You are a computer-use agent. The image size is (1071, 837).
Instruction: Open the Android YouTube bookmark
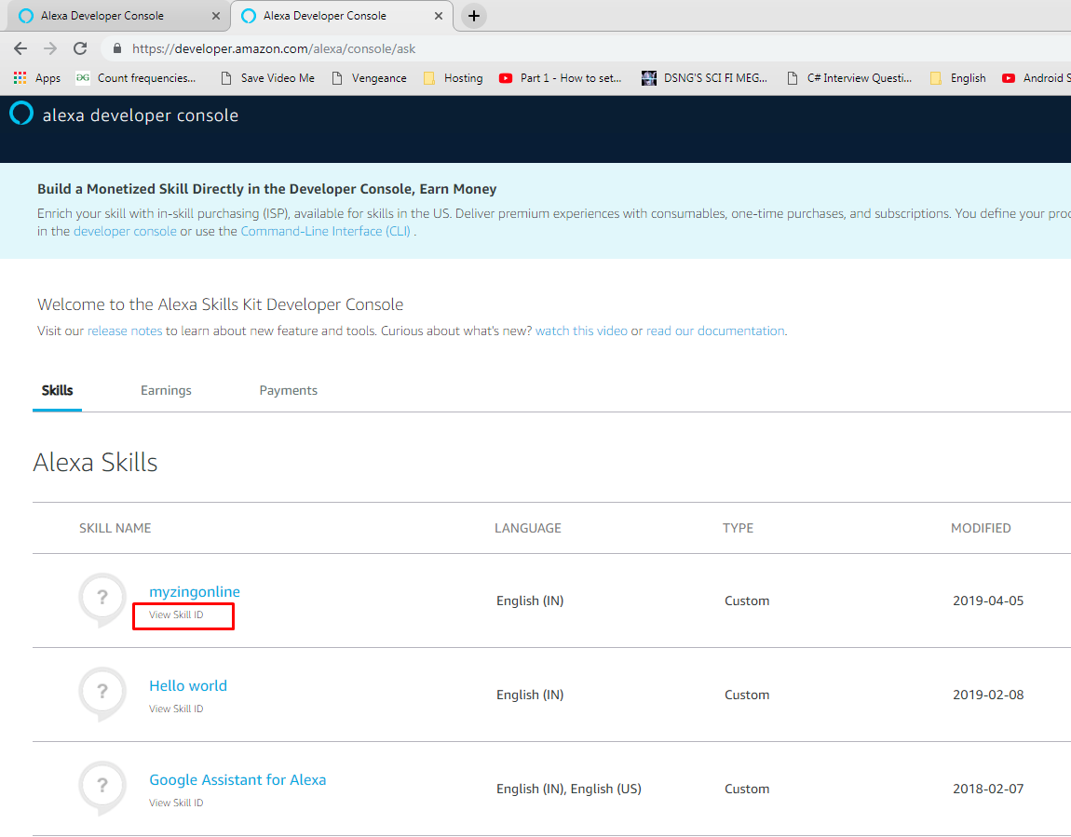[x=1036, y=78]
